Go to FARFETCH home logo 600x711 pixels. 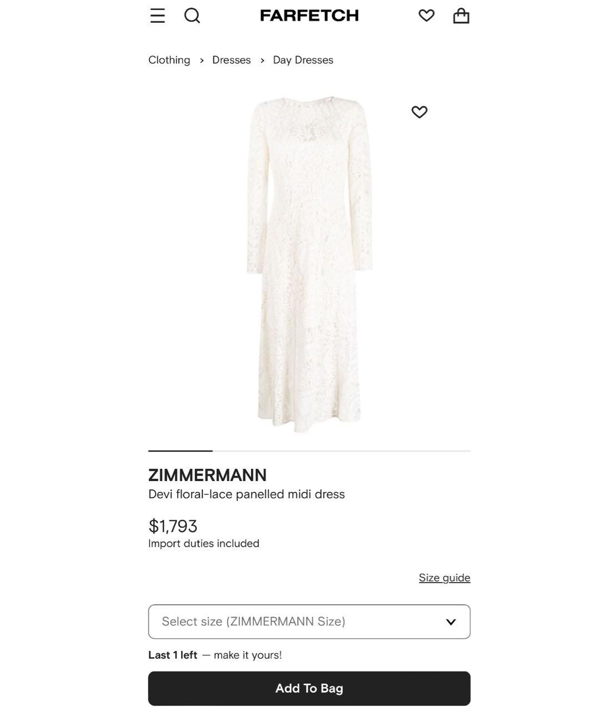point(309,16)
